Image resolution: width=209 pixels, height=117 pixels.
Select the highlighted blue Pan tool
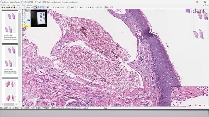68,7
